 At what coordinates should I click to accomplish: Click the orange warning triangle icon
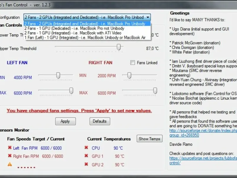point(10,164)
